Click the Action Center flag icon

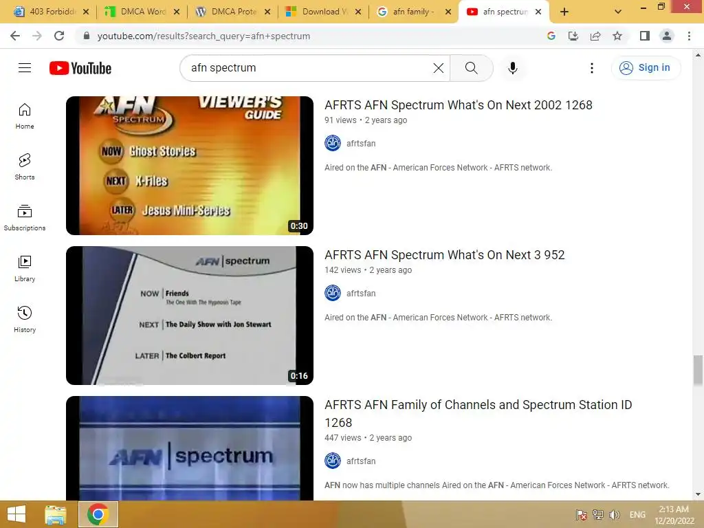(x=581, y=514)
